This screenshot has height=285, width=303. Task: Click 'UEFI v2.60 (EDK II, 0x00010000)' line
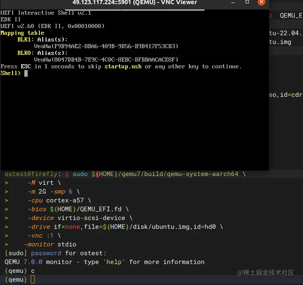[x=52, y=26]
